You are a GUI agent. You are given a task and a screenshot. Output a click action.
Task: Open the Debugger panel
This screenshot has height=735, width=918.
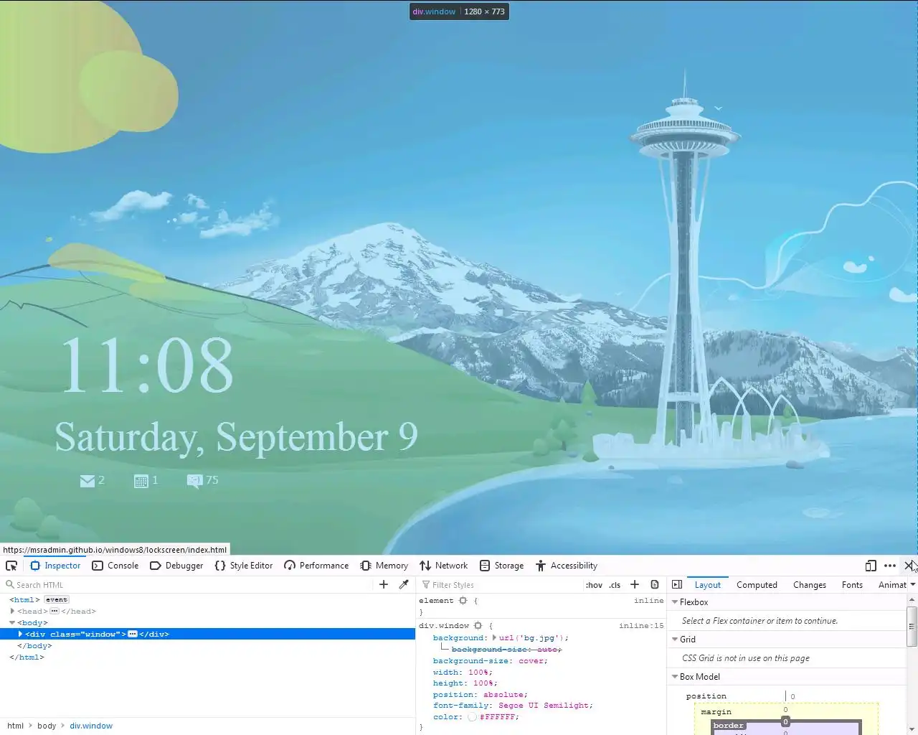176,566
